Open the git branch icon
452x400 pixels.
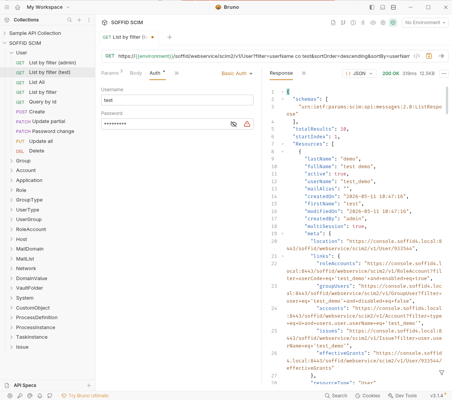pyautogui.click(x=343, y=23)
